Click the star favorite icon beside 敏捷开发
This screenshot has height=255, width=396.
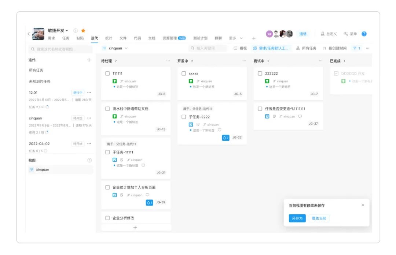click(x=83, y=31)
